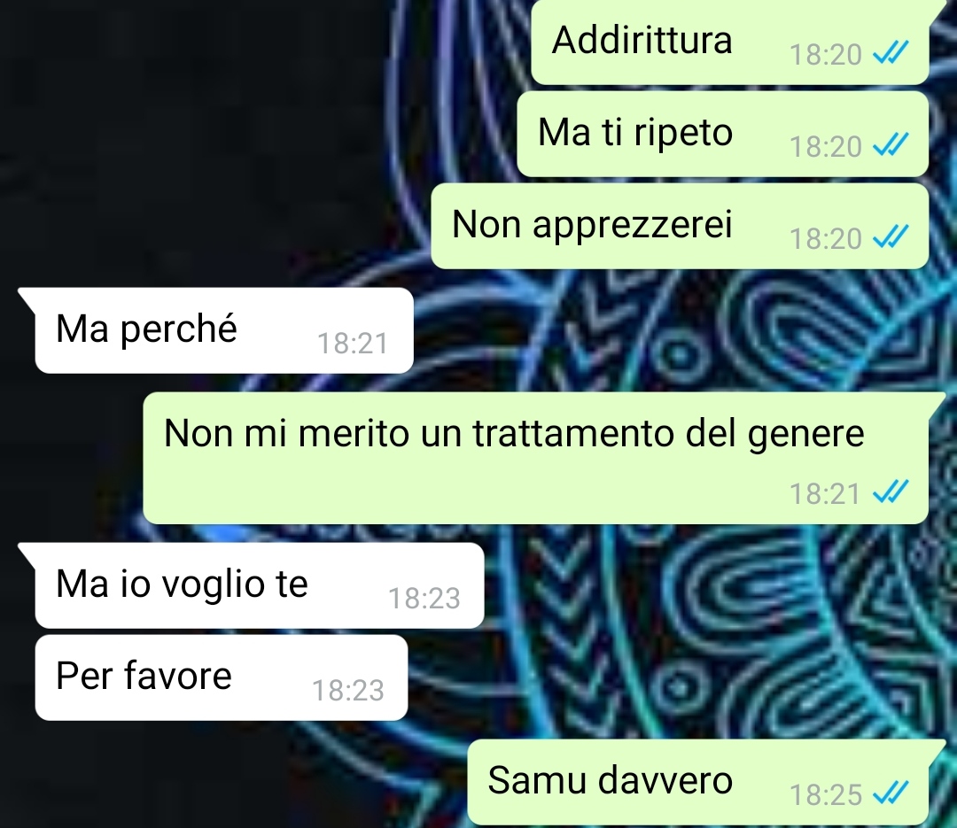Select the 'Samu davvero' message bubble
The height and width of the screenshot is (828, 957).
(x=698, y=782)
